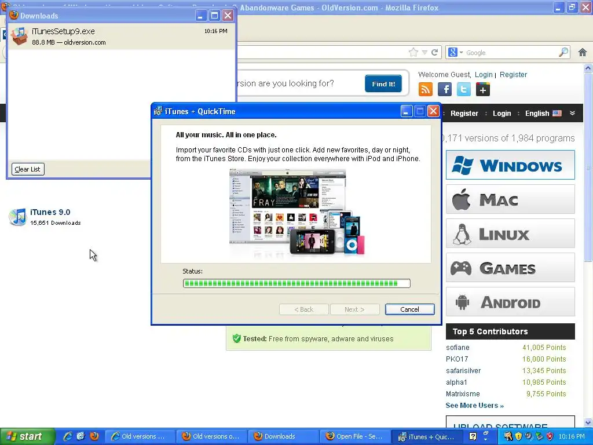The image size is (593, 445).
Task: Click the taskbar clock showing 10:16 PM
Action: (572, 436)
